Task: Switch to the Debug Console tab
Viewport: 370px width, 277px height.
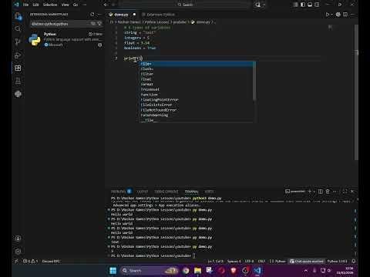Action: point(166,192)
